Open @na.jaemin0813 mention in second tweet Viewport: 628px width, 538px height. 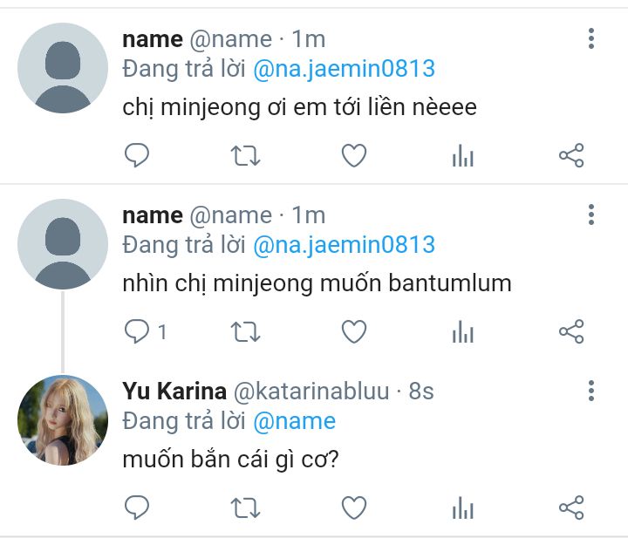344,245
